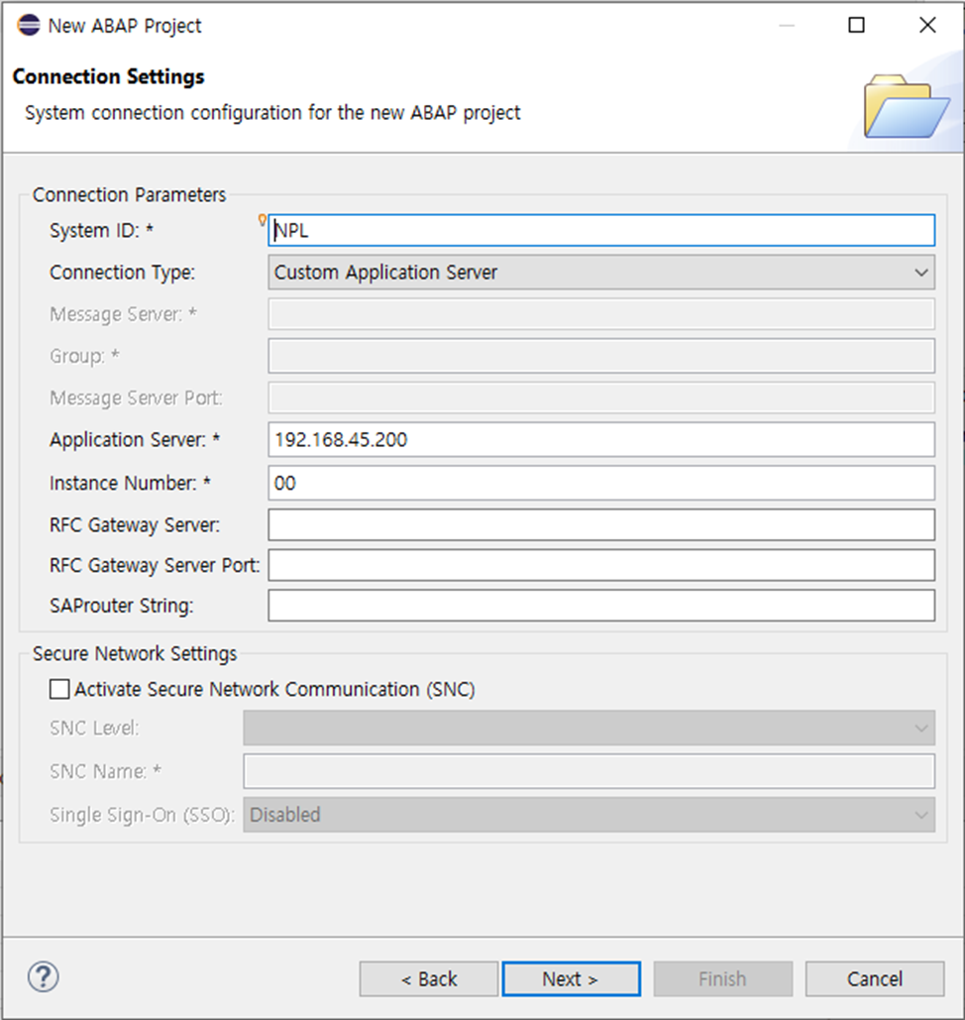Click the RFC Gateway Server field
965x1020 pixels.
(601, 525)
